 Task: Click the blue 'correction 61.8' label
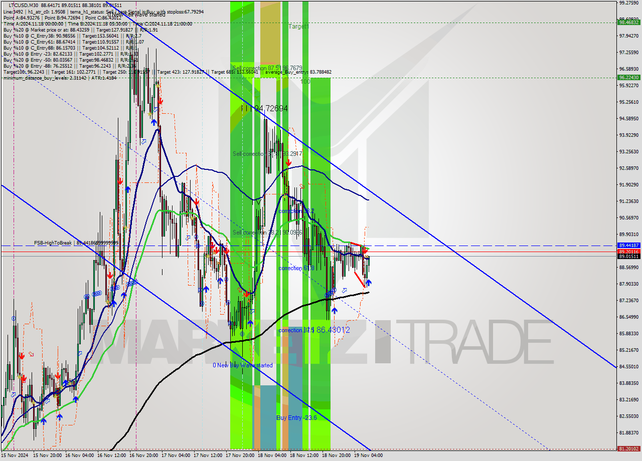(x=296, y=268)
